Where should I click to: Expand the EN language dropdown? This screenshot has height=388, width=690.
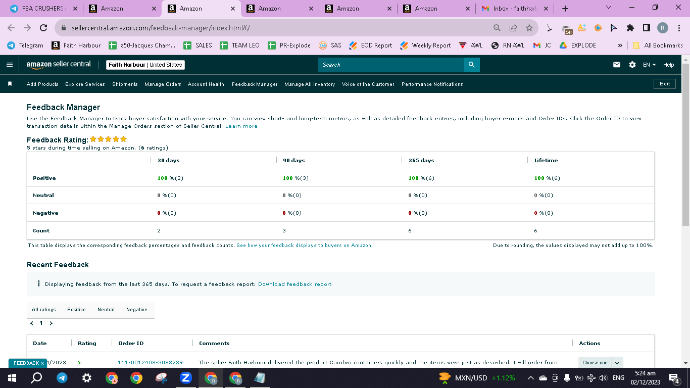(x=649, y=65)
